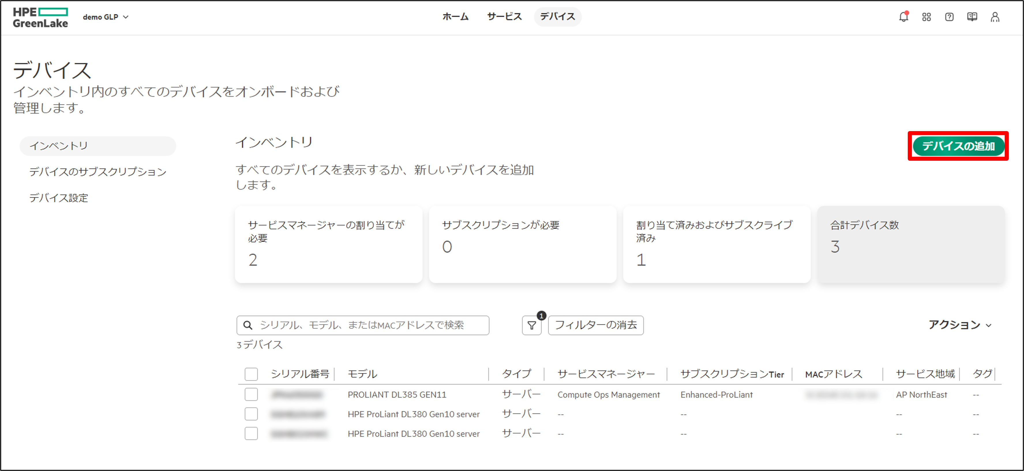Click the filter funnel icon

(532, 325)
